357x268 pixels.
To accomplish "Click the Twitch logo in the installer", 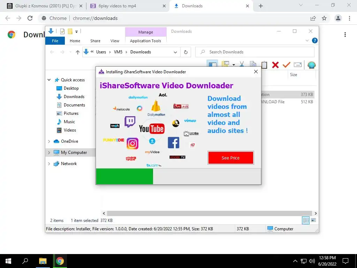I will (130, 122).
